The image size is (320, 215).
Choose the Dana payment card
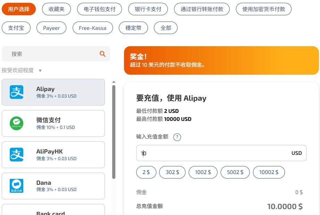tap(53, 186)
